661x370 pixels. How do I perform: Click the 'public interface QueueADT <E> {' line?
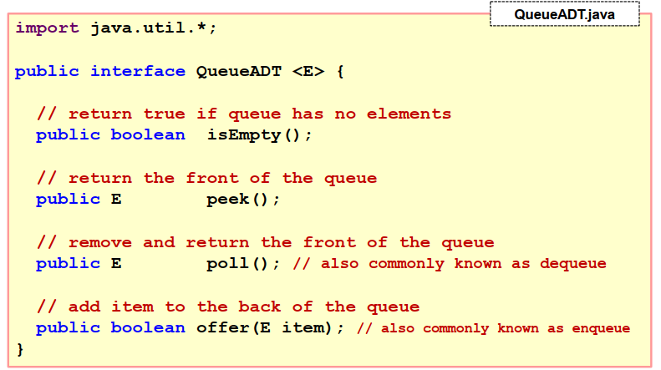point(180,71)
